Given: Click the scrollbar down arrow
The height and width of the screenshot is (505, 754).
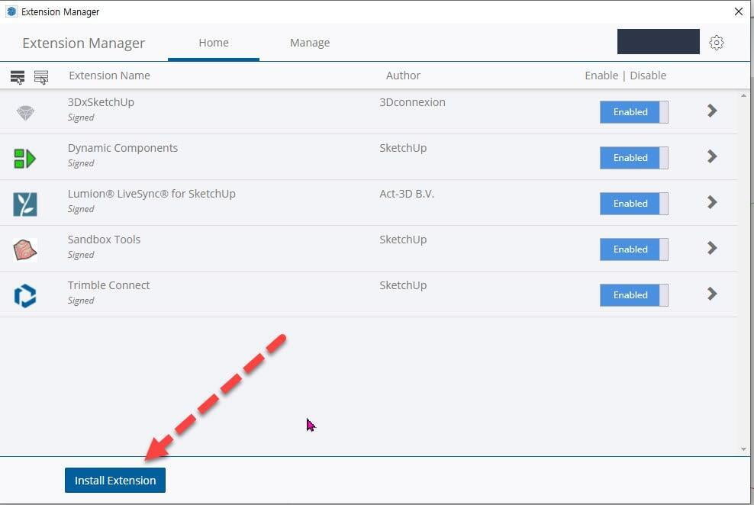Looking at the screenshot, I should pyautogui.click(x=743, y=449).
